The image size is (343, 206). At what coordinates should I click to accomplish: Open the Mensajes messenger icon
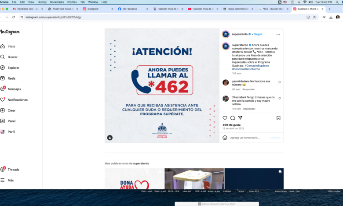[x=3, y=89]
